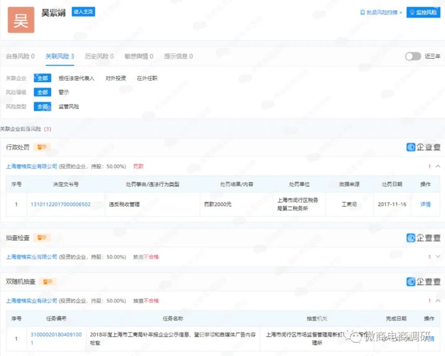Click the 警示 badge next to 行政处罚
This screenshot has height=356, width=445.
point(42,147)
